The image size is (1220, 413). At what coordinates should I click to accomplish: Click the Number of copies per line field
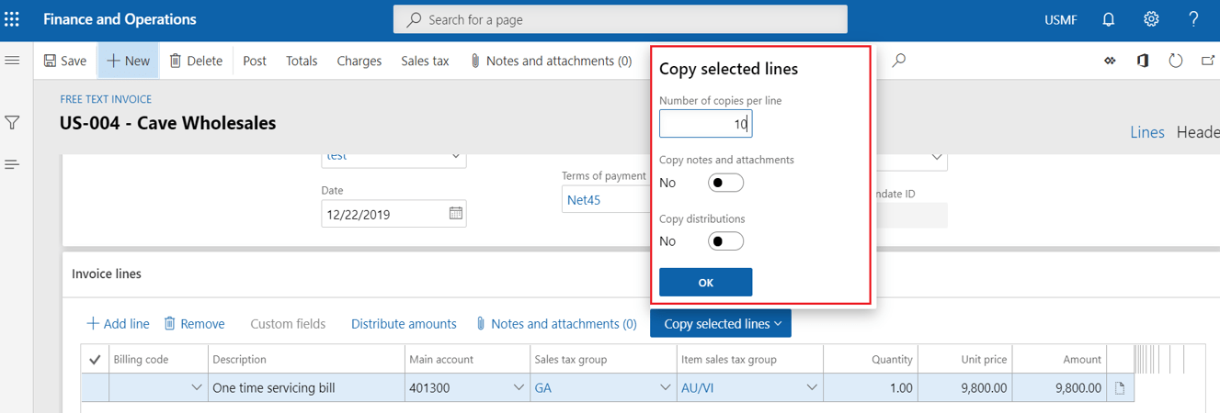point(705,124)
